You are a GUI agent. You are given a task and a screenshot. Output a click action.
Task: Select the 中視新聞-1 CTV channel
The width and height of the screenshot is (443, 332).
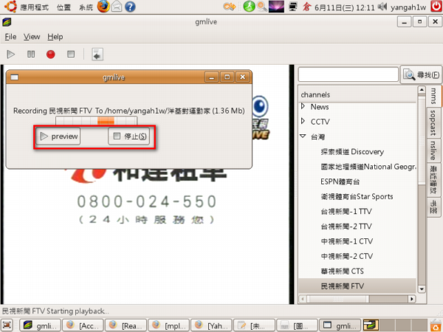[347, 242]
